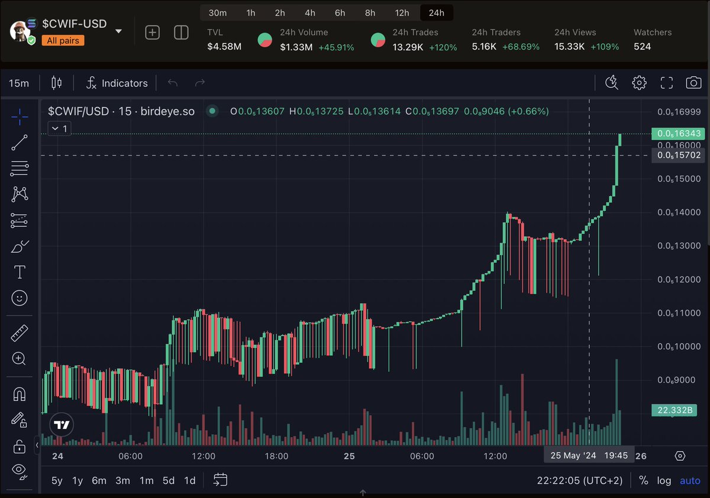The height and width of the screenshot is (498, 710).
Task: Switch to split chart layout
Action: (181, 32)
